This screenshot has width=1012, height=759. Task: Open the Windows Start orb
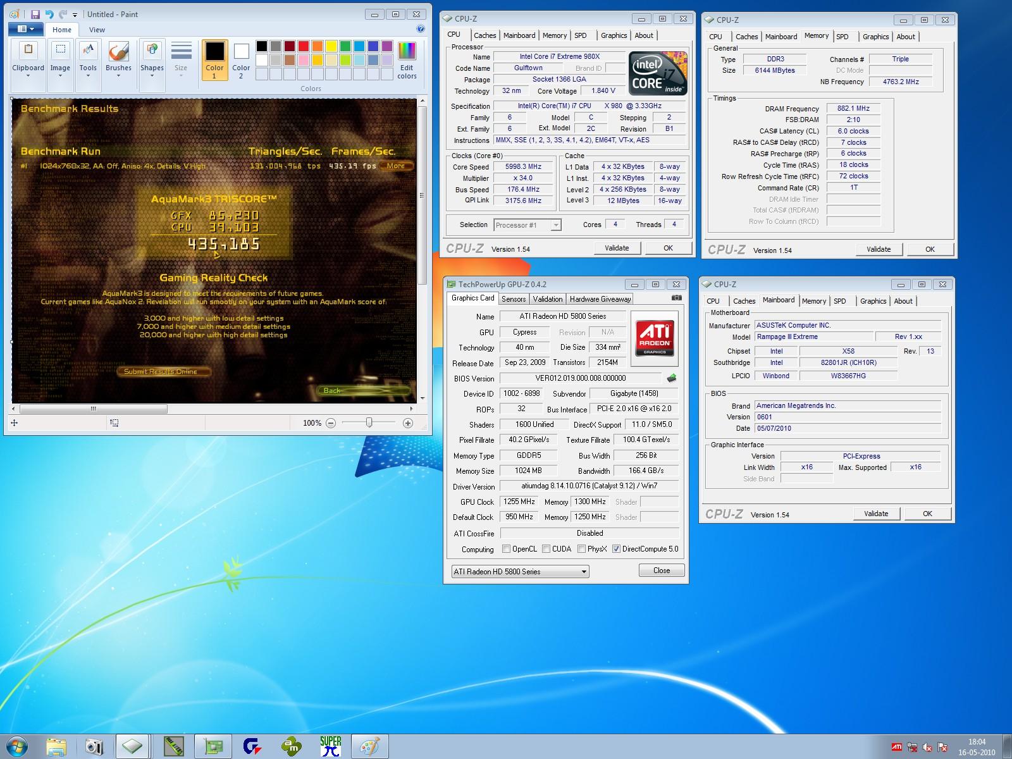click(16, 747)
